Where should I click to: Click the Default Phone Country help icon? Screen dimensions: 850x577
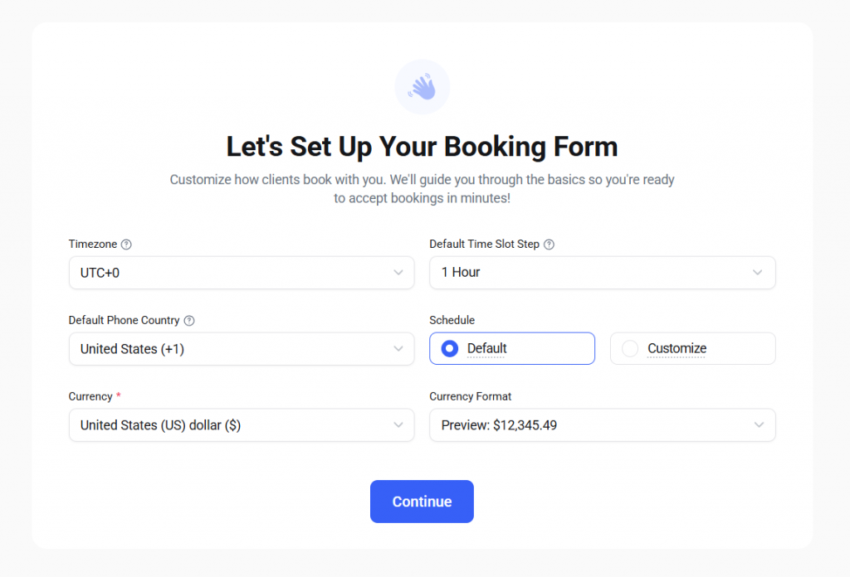(x=189, y=320)
